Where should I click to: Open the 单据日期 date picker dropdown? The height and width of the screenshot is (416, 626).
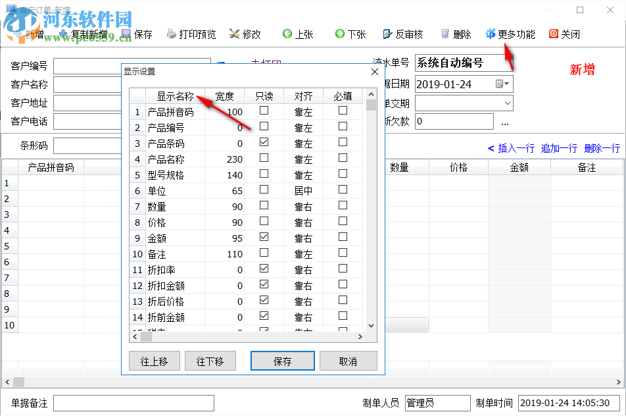pos(505,84)
